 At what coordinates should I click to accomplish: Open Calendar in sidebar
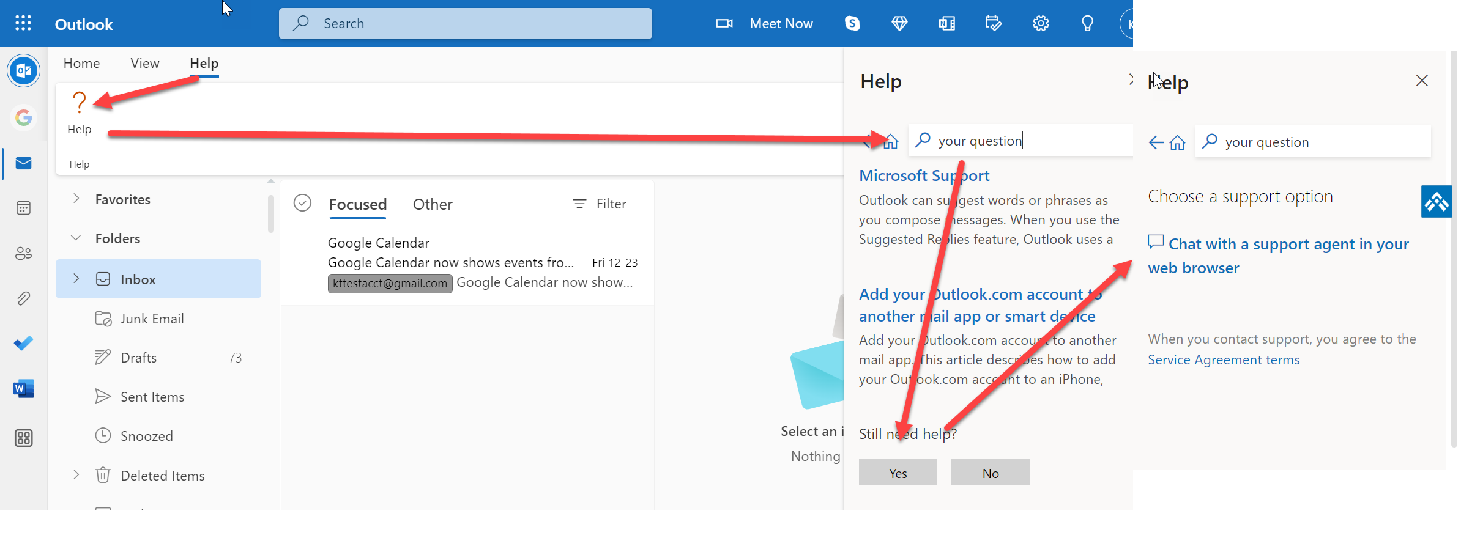tap(24, 208)
